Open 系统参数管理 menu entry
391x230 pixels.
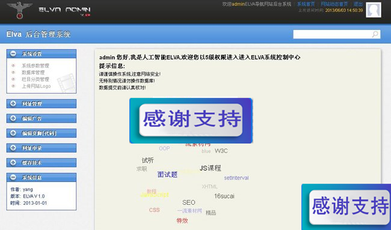(35, 65)
